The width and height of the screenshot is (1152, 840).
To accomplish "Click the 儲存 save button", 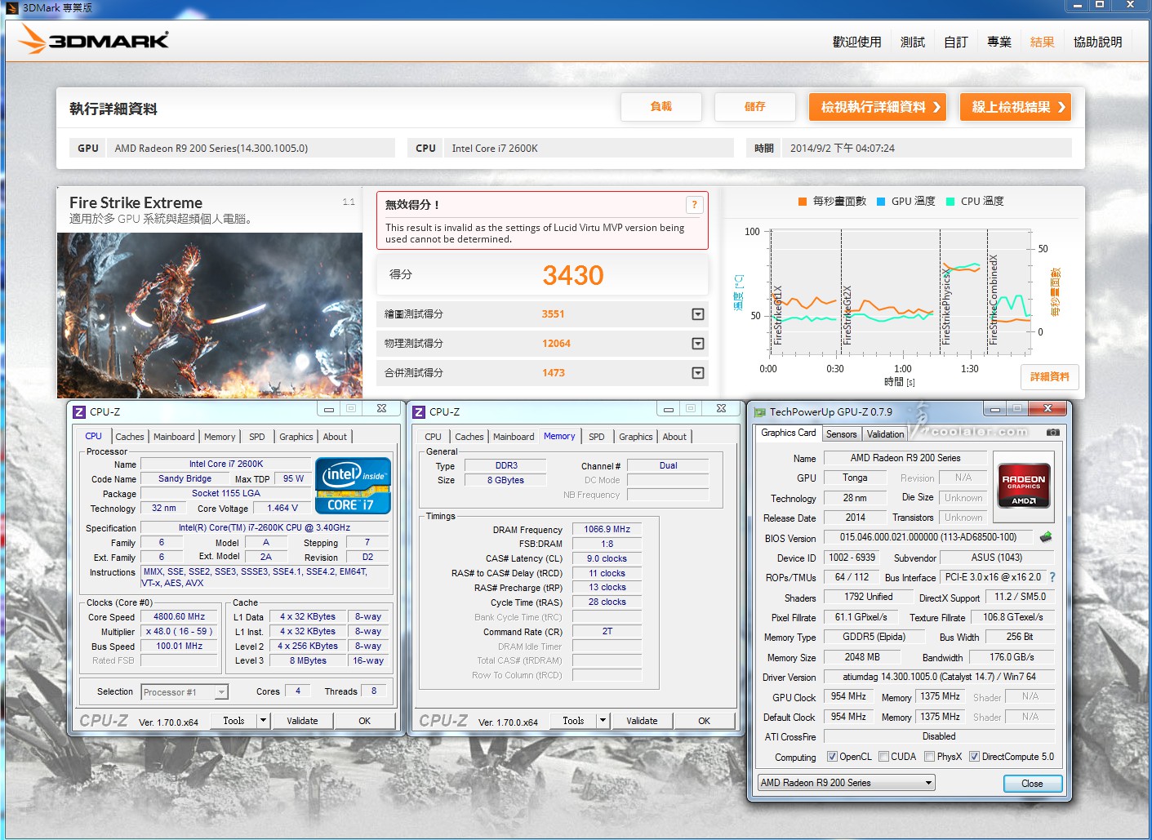I will pyautogui.click(x=755, y=107).
